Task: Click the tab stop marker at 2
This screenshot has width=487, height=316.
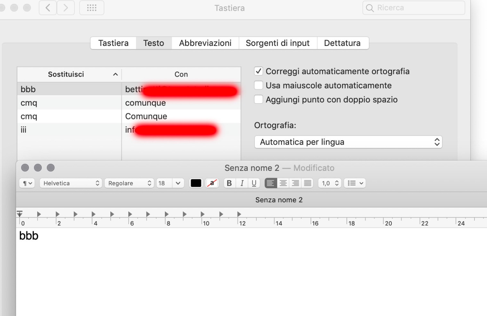Action: click(x=57, y=214)
